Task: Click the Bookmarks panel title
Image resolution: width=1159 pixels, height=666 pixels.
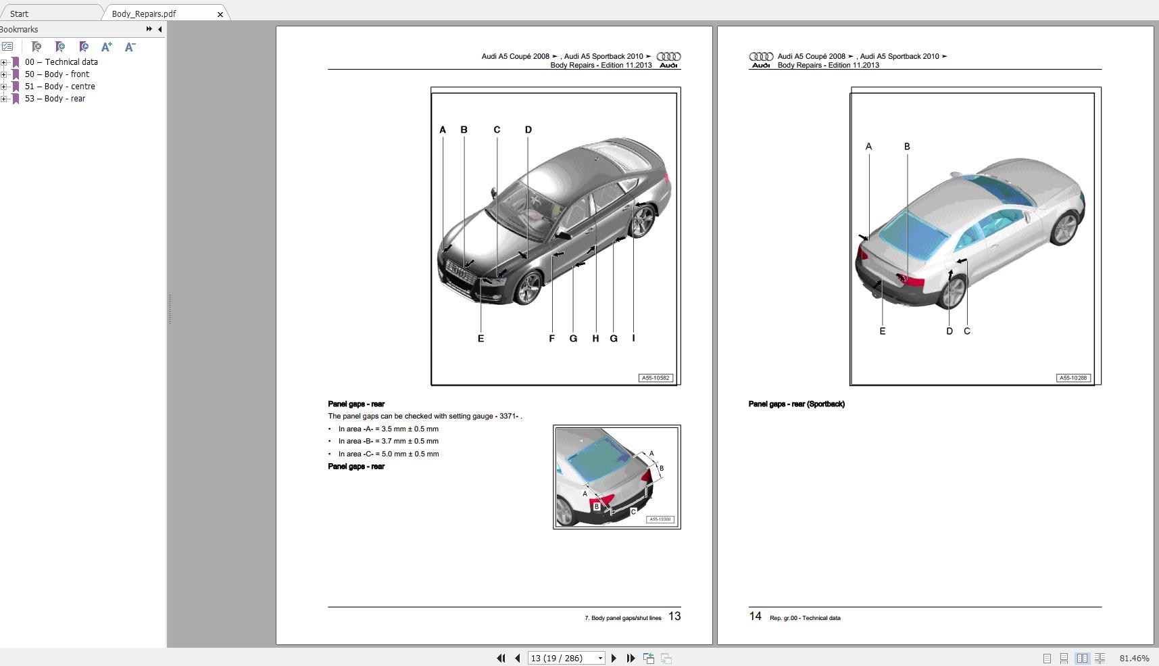Action: pos(19,30)
